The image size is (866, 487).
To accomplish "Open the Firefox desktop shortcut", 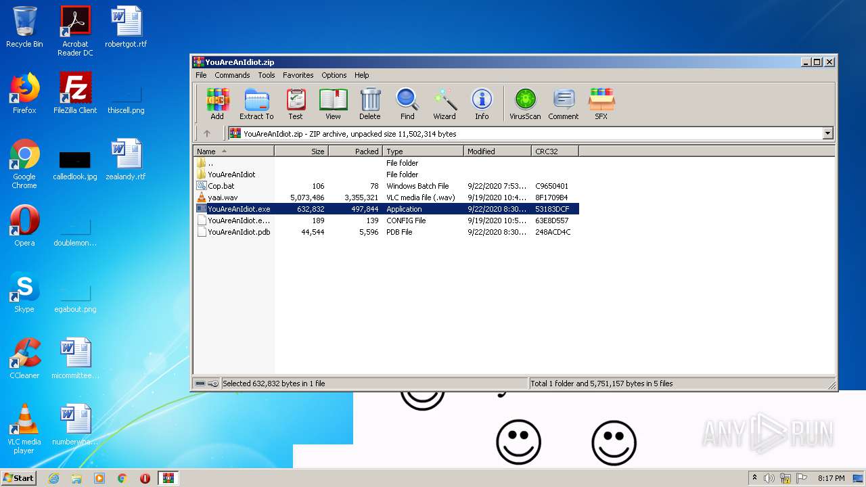I will 24,93.
